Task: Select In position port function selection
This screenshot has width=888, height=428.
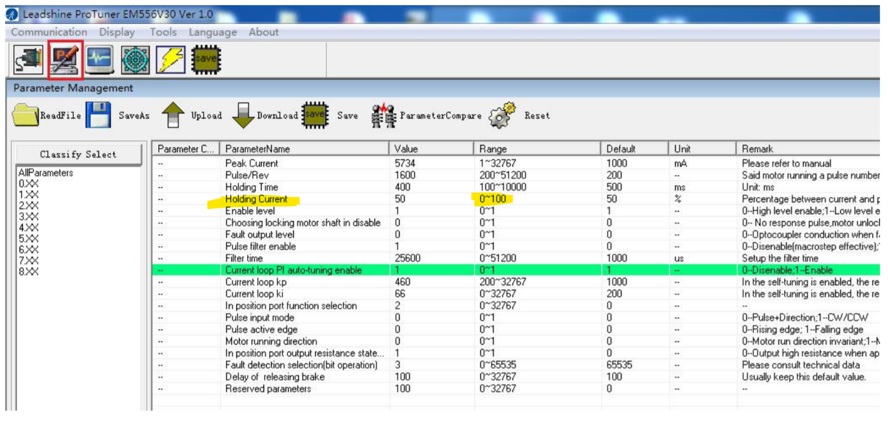Action: tap(291, 306)
